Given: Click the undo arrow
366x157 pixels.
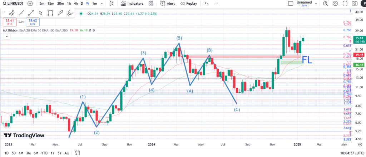Looking at the screenshot, I should (206, 4).
